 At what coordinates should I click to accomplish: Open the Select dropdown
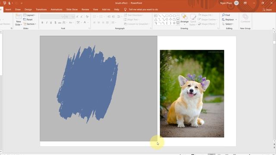(x=228, y=24)
